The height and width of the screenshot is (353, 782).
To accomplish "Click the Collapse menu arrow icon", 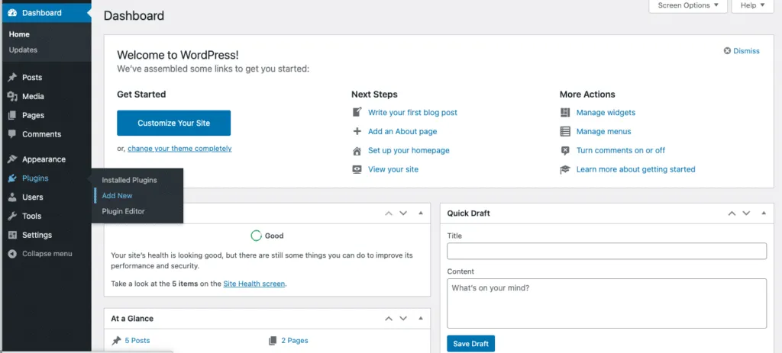I will [12, 254].
